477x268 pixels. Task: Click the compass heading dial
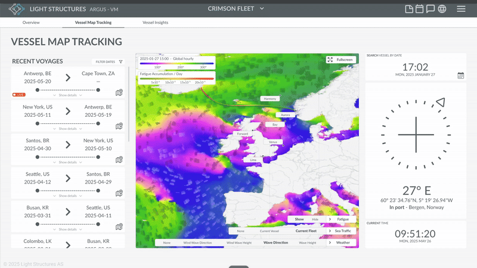tap(416, 133)
